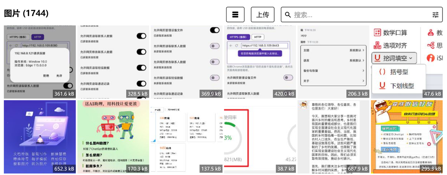
Task: Open the 687.9 kB speech text thumbnail
Action: (x=333, y=136)
